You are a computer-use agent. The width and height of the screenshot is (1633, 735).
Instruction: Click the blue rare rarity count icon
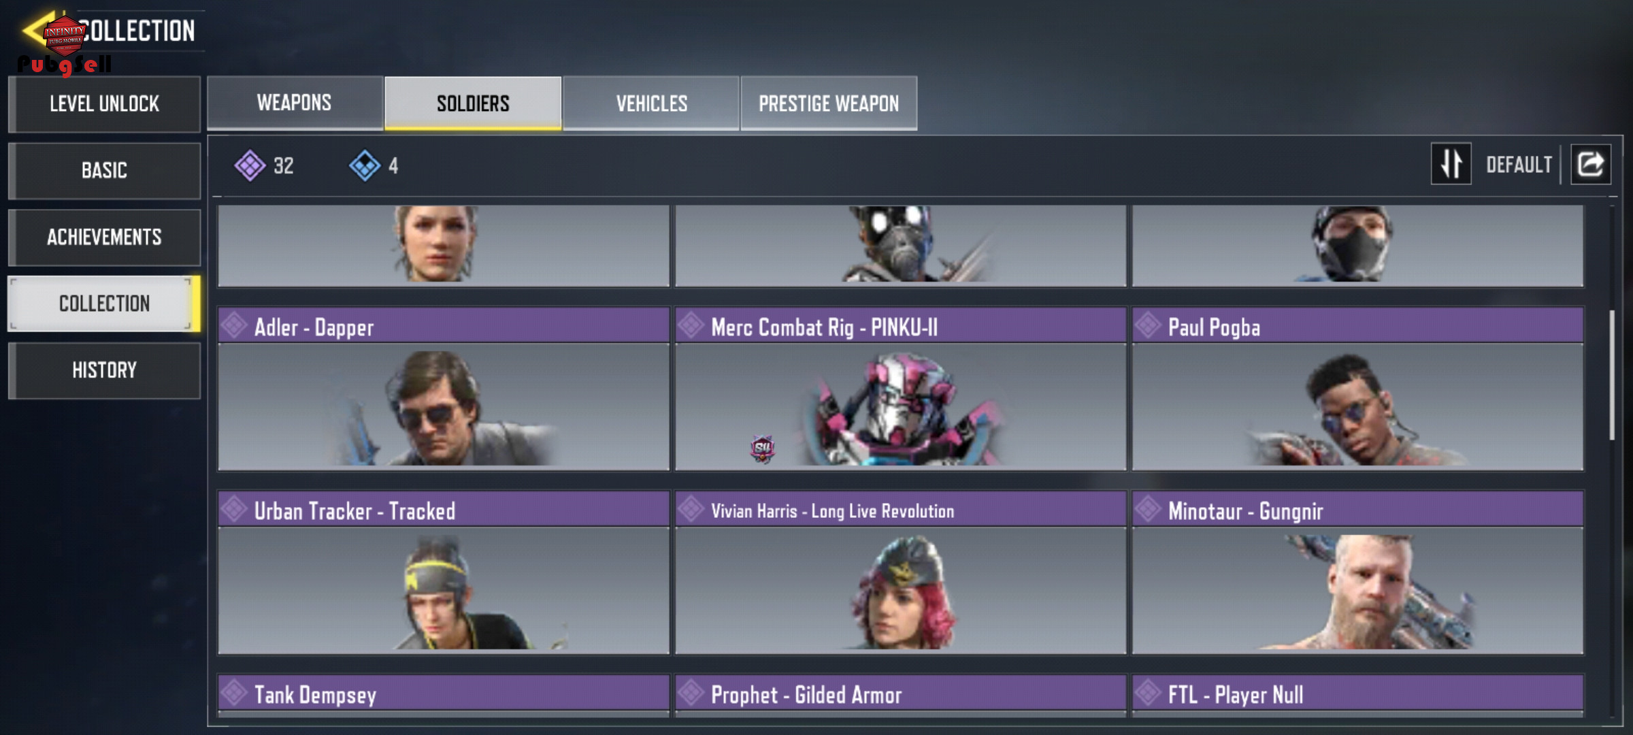tap(365, 165)
